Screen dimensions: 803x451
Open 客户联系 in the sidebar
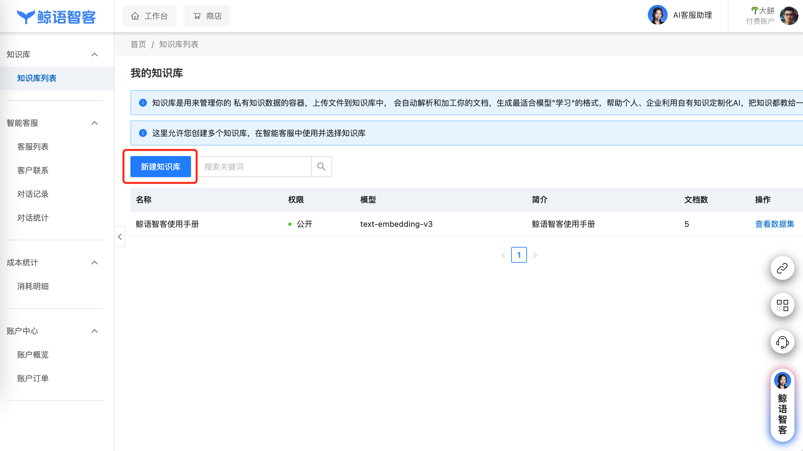tap(33, 171)
